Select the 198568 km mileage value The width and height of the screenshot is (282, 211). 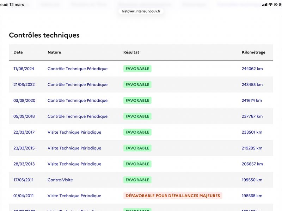click(252, 196)
